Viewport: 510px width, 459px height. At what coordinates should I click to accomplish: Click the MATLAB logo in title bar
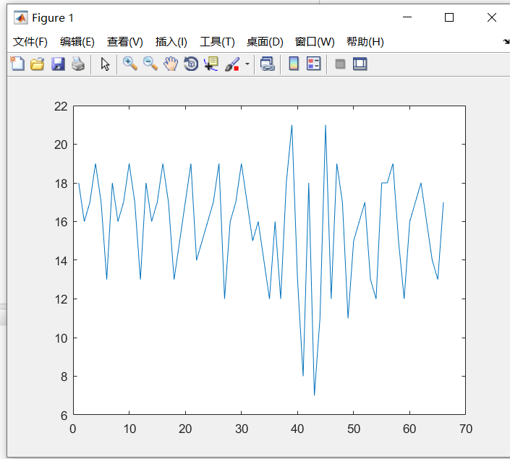click(20, 17)
